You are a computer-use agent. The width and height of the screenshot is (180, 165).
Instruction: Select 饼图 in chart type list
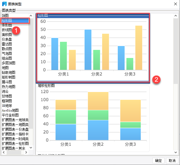tap(15, 16)
